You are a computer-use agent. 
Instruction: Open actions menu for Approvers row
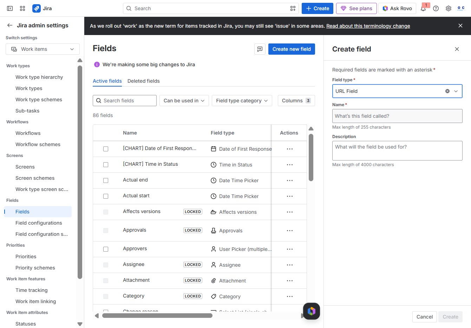tap(290, 249)
